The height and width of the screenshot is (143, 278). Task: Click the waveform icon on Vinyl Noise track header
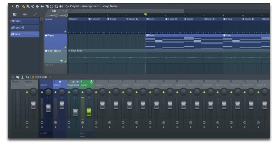(x=61, y=61)
